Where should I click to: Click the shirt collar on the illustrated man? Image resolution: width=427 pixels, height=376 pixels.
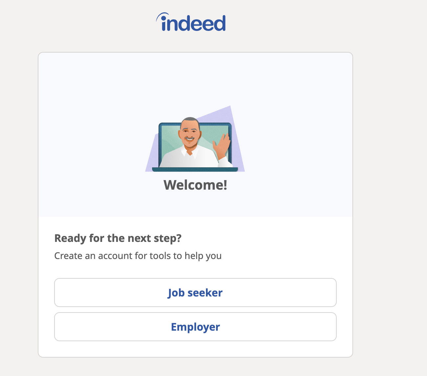click(x=190, y=152)
